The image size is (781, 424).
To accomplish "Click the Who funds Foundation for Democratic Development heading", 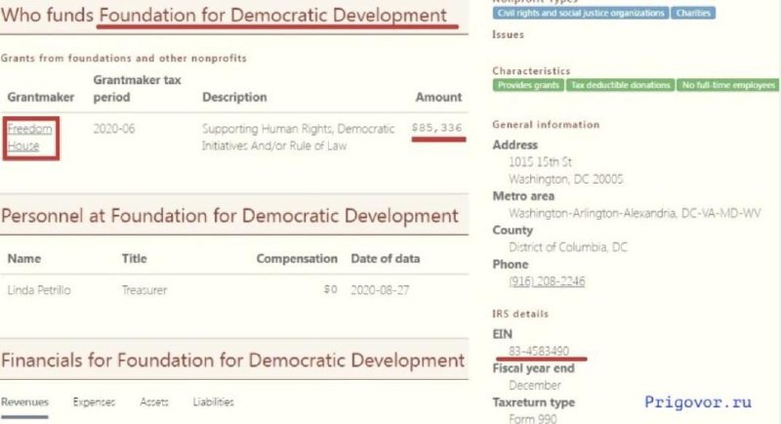I will (224, 16).
